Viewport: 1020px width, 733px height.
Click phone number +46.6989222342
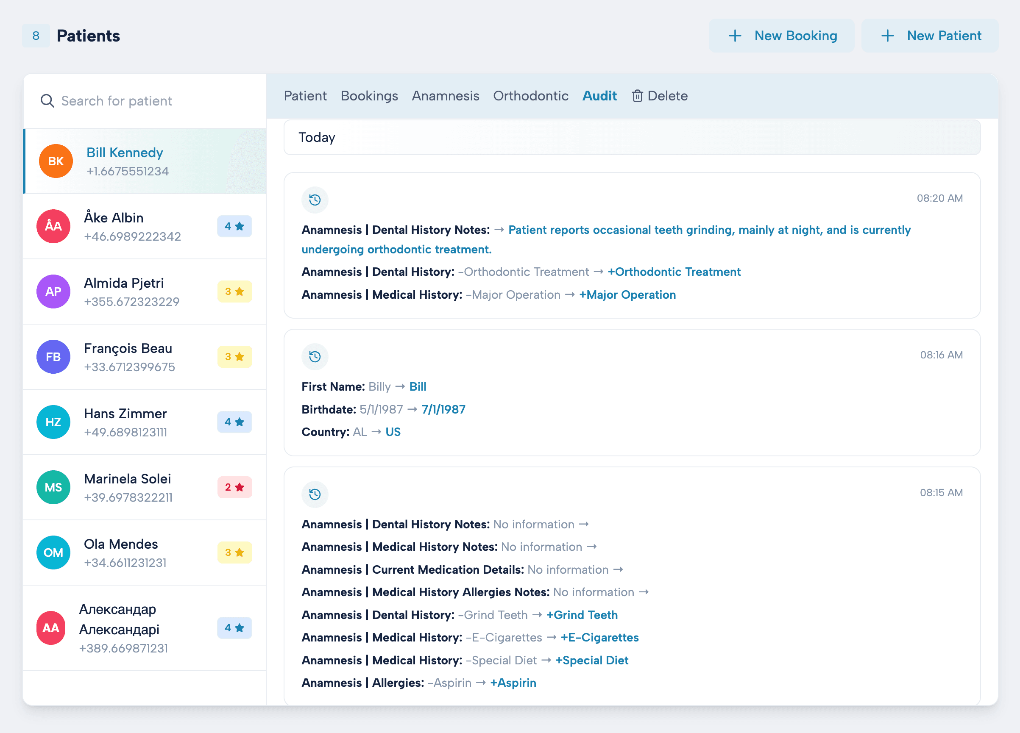[133, 236]
